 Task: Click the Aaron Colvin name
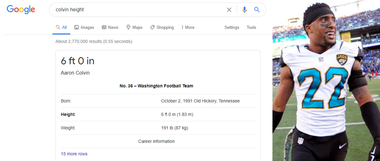(x=75, y=73)
